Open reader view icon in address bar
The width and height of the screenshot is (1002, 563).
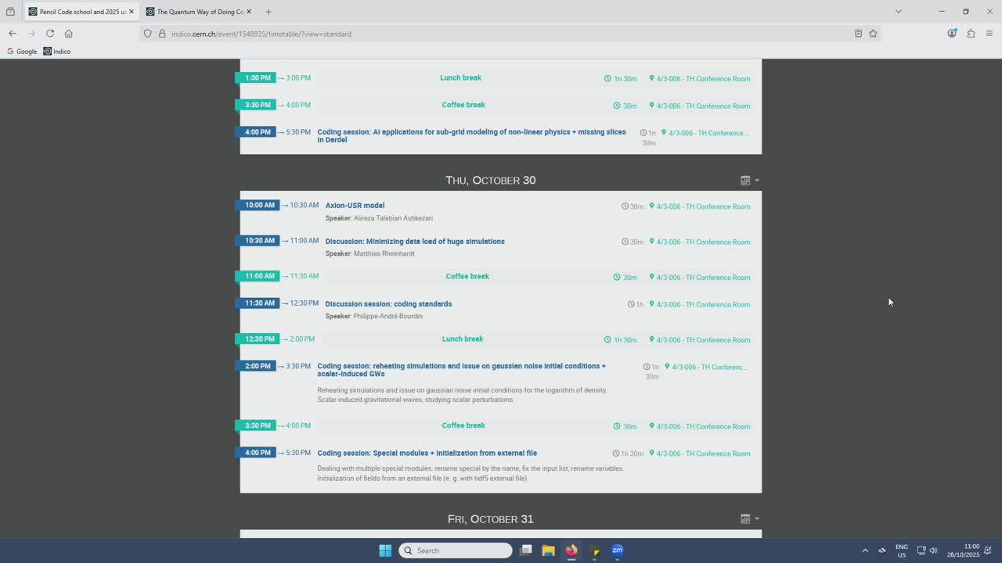858,34
